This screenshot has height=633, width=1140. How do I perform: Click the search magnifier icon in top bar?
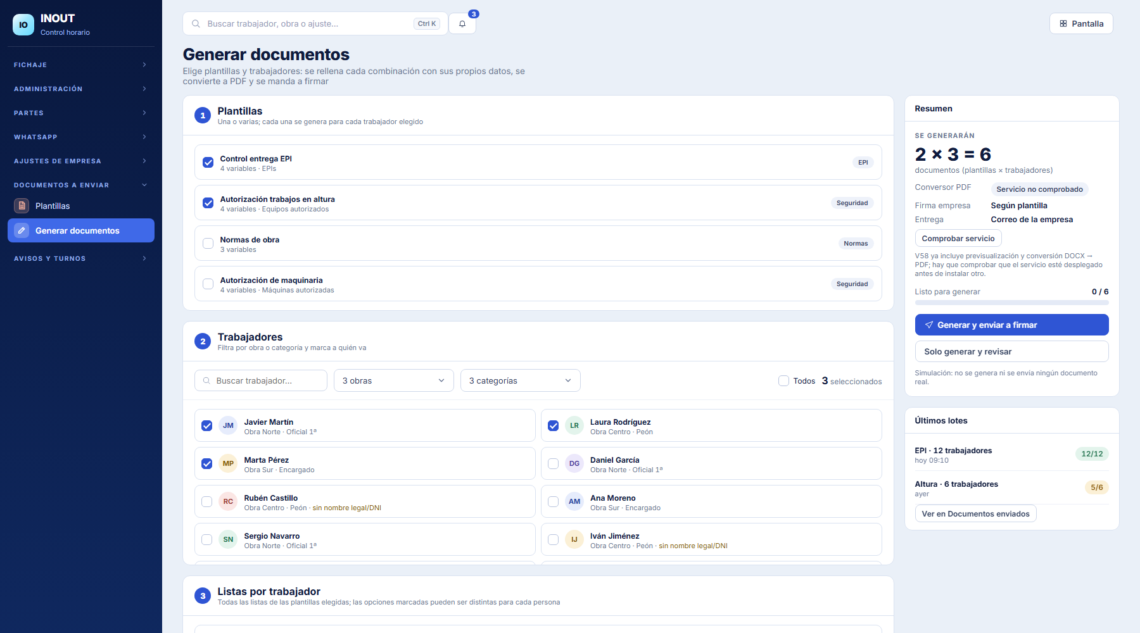pyautogui.click(x=196, y=23)
